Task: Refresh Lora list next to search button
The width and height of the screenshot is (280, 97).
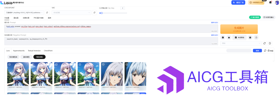Action: click(265, 51)
